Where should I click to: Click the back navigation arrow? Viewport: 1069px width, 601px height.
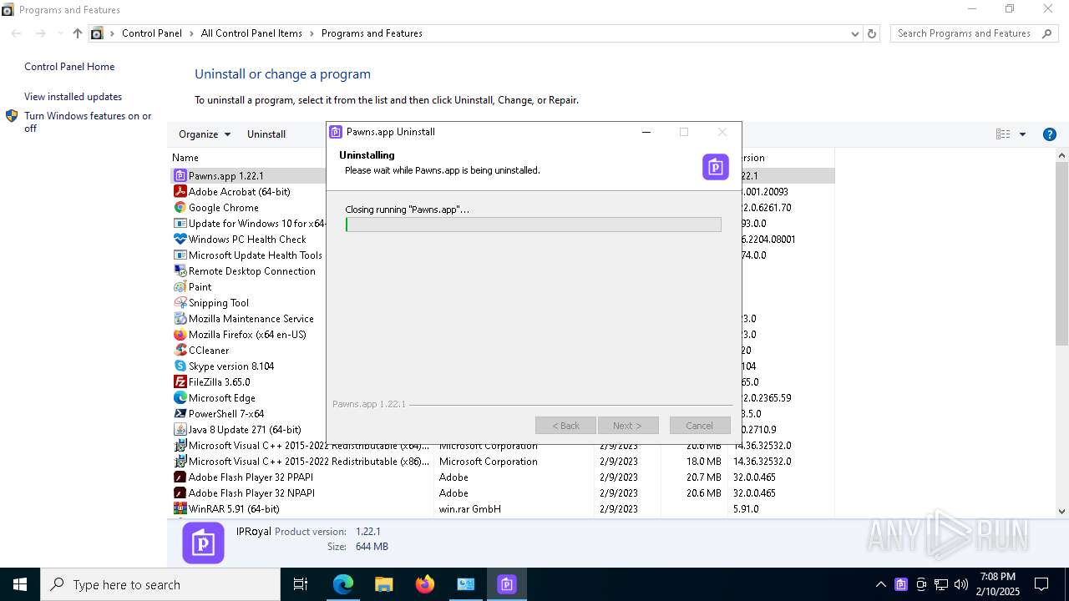pyautogui.click(x=17, y=33)
